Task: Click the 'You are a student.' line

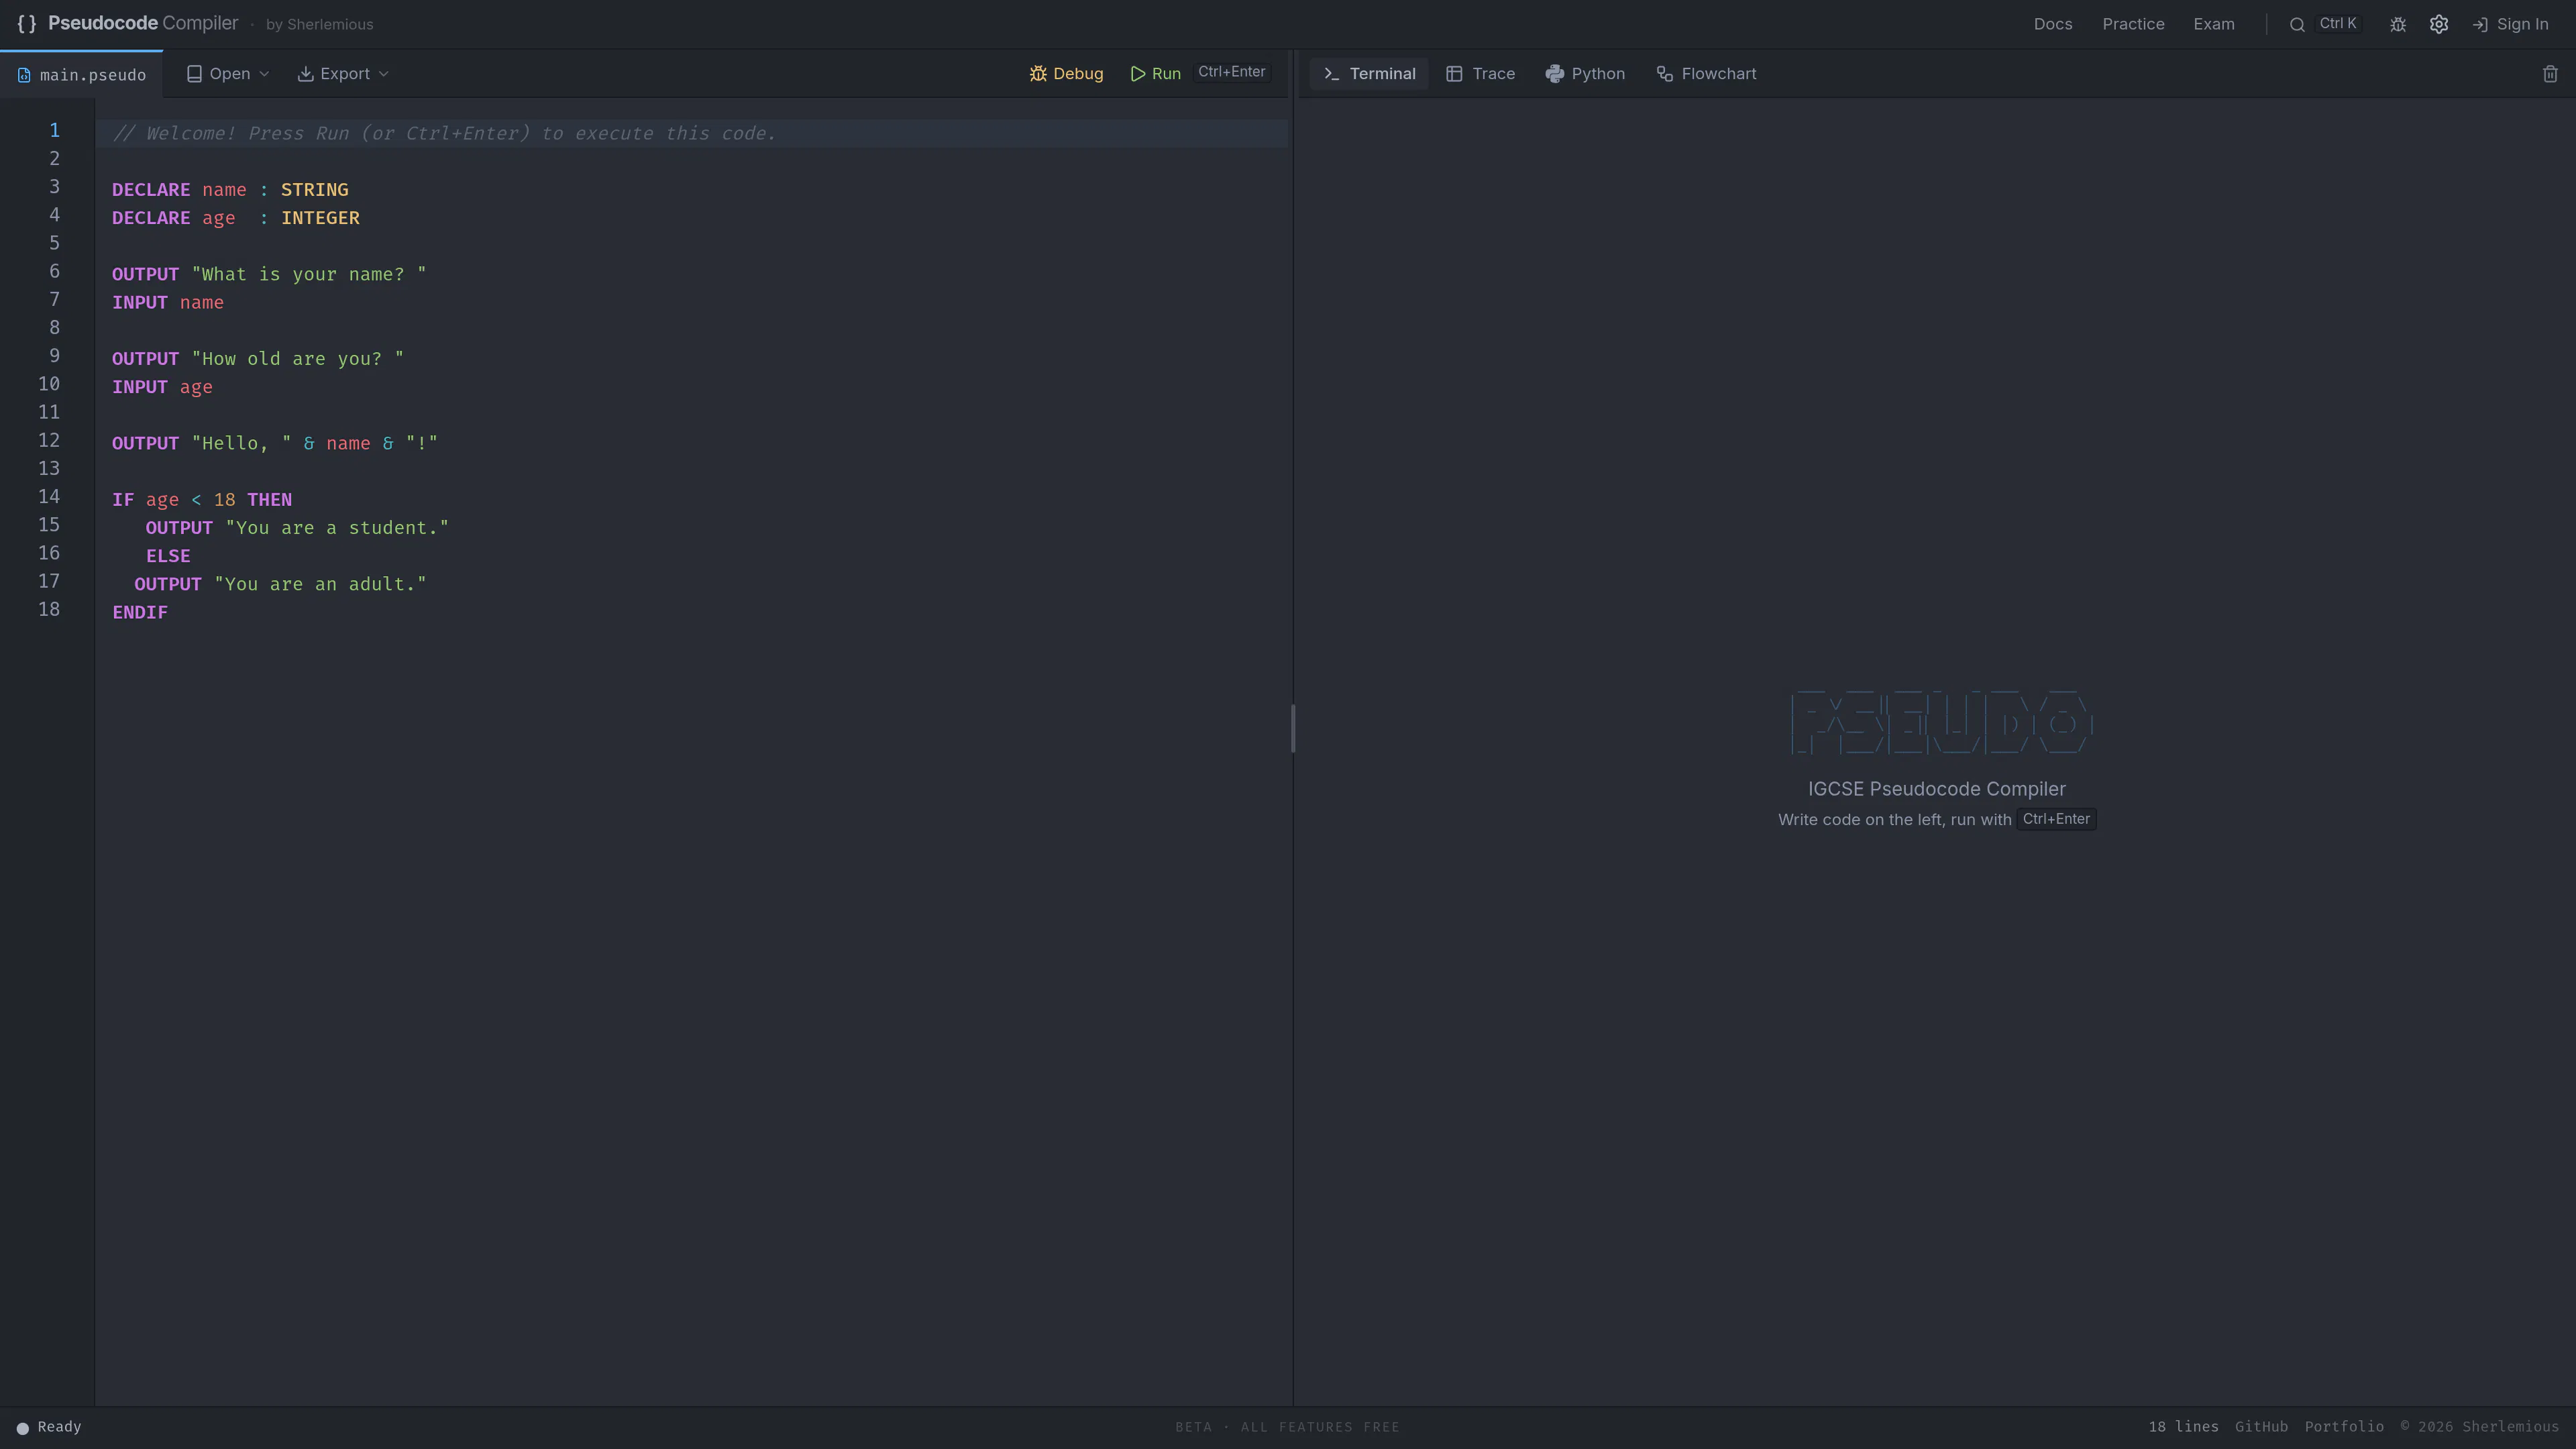Action: point(297,528)
